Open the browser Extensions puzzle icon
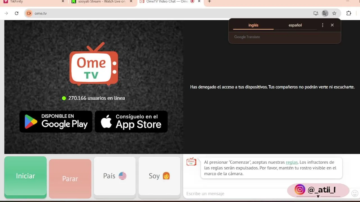This screenshot has width=360, height=202. click(x=349, y=13)
